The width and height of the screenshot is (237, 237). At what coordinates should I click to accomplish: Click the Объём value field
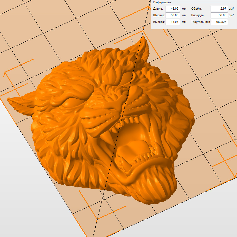pos(219,9)
